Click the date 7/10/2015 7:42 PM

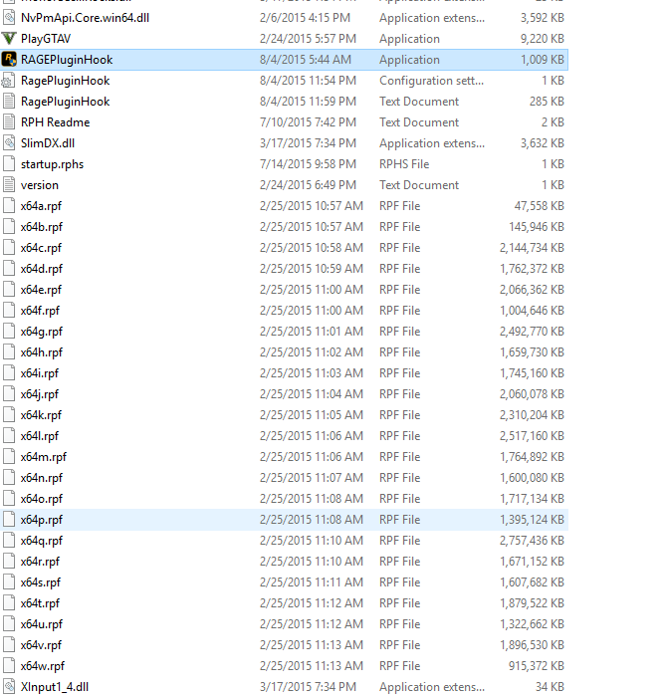(308, 122)
